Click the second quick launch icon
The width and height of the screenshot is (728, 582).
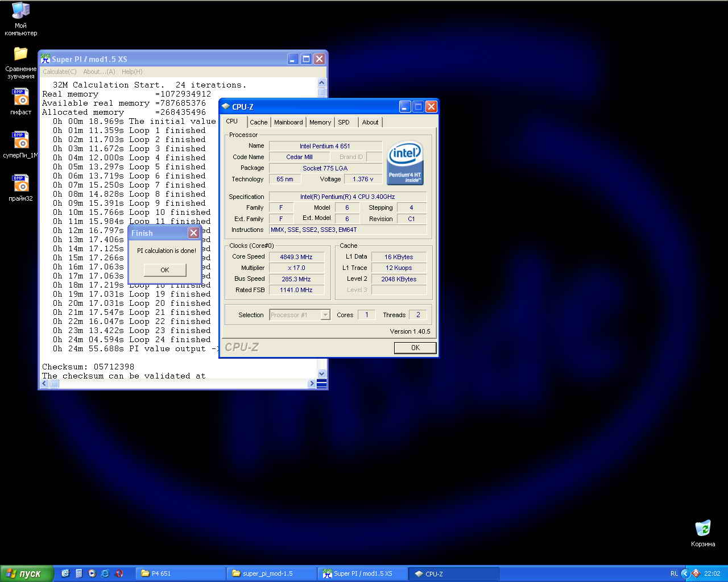(x=79, y=573)
